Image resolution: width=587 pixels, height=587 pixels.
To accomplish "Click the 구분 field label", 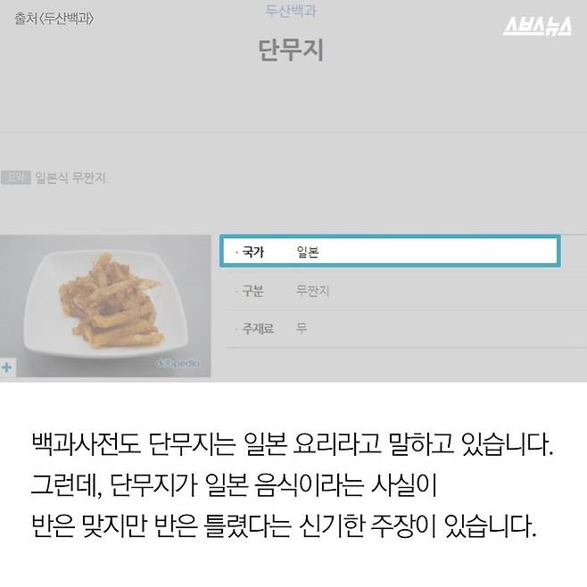I will tap(253, 291).
